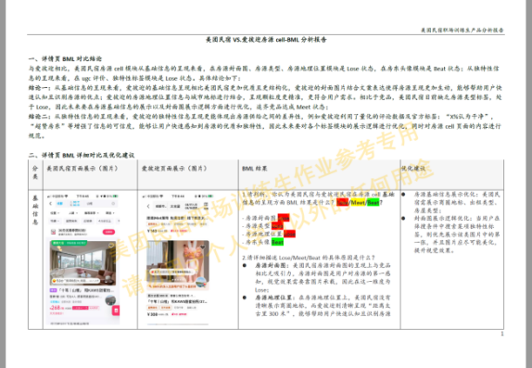Tap heart icon on Meituan listing photo

coord(110,245)
